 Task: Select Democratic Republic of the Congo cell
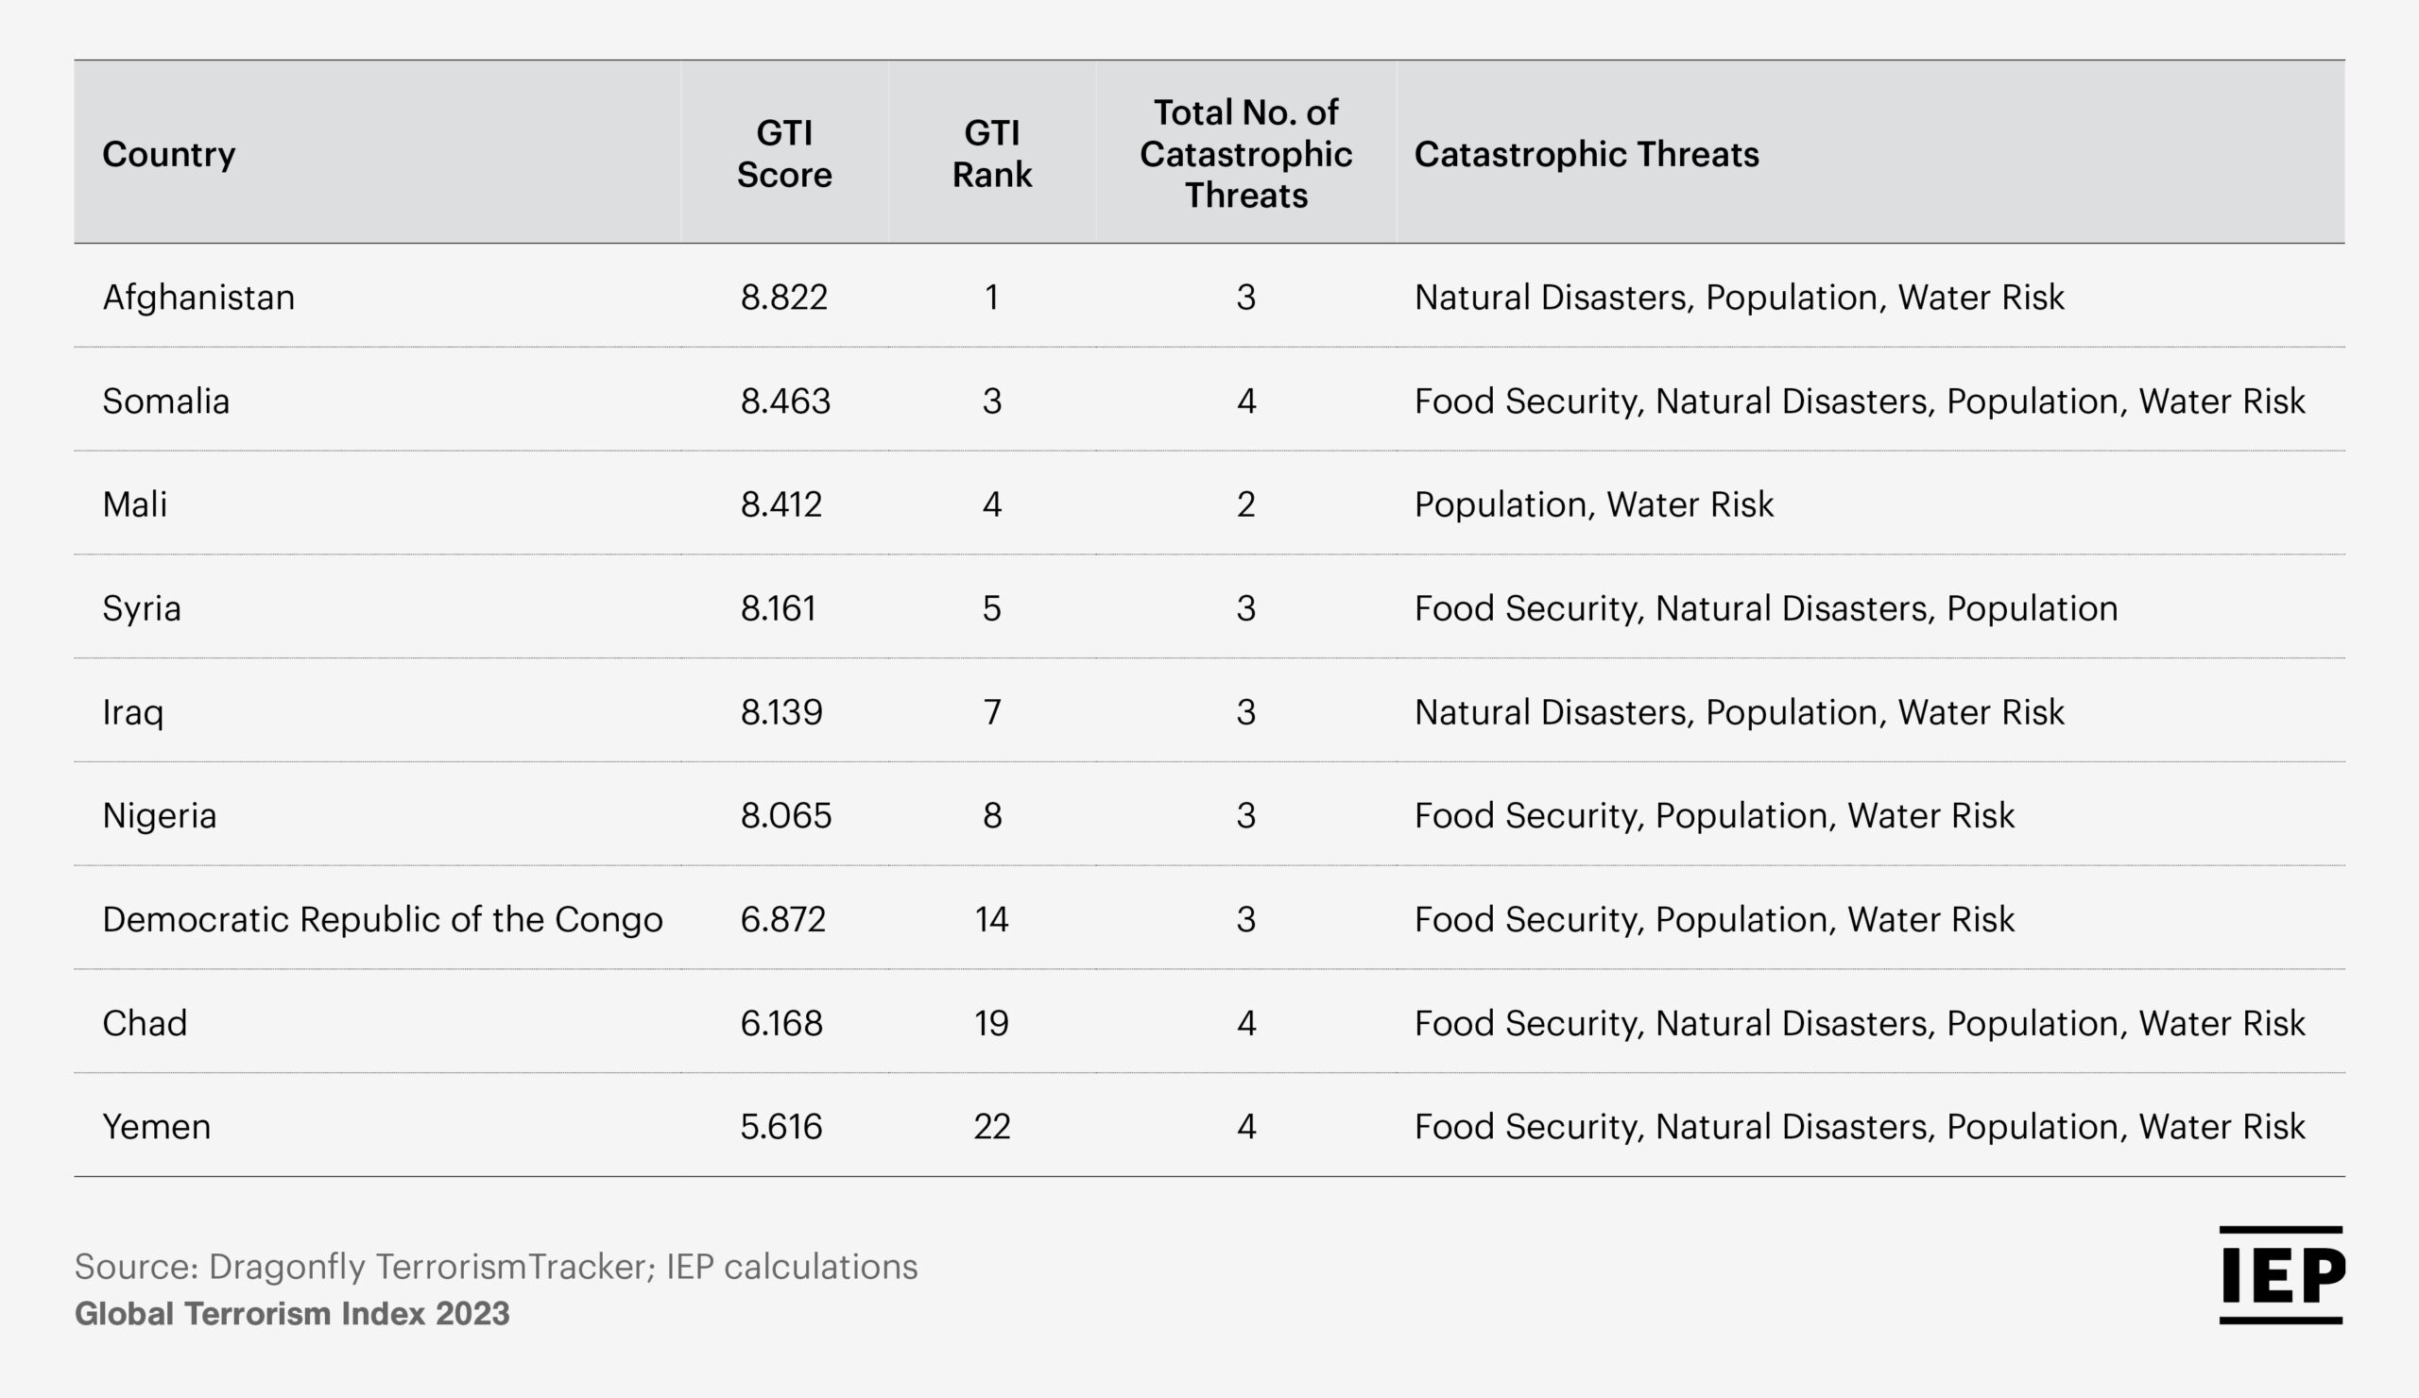382,919
